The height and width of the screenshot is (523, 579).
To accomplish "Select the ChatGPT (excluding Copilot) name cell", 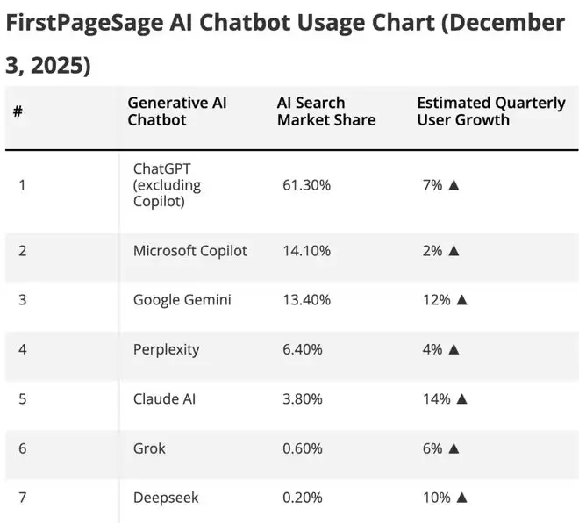I will point(167,185).
